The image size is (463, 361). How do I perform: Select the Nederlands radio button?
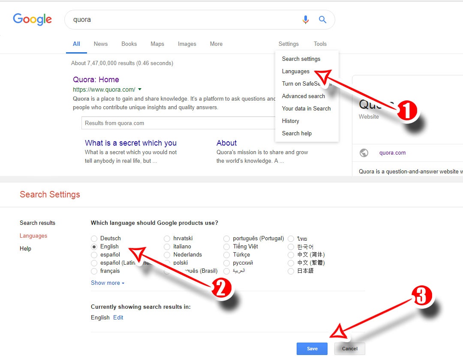[x=167, y=255]
